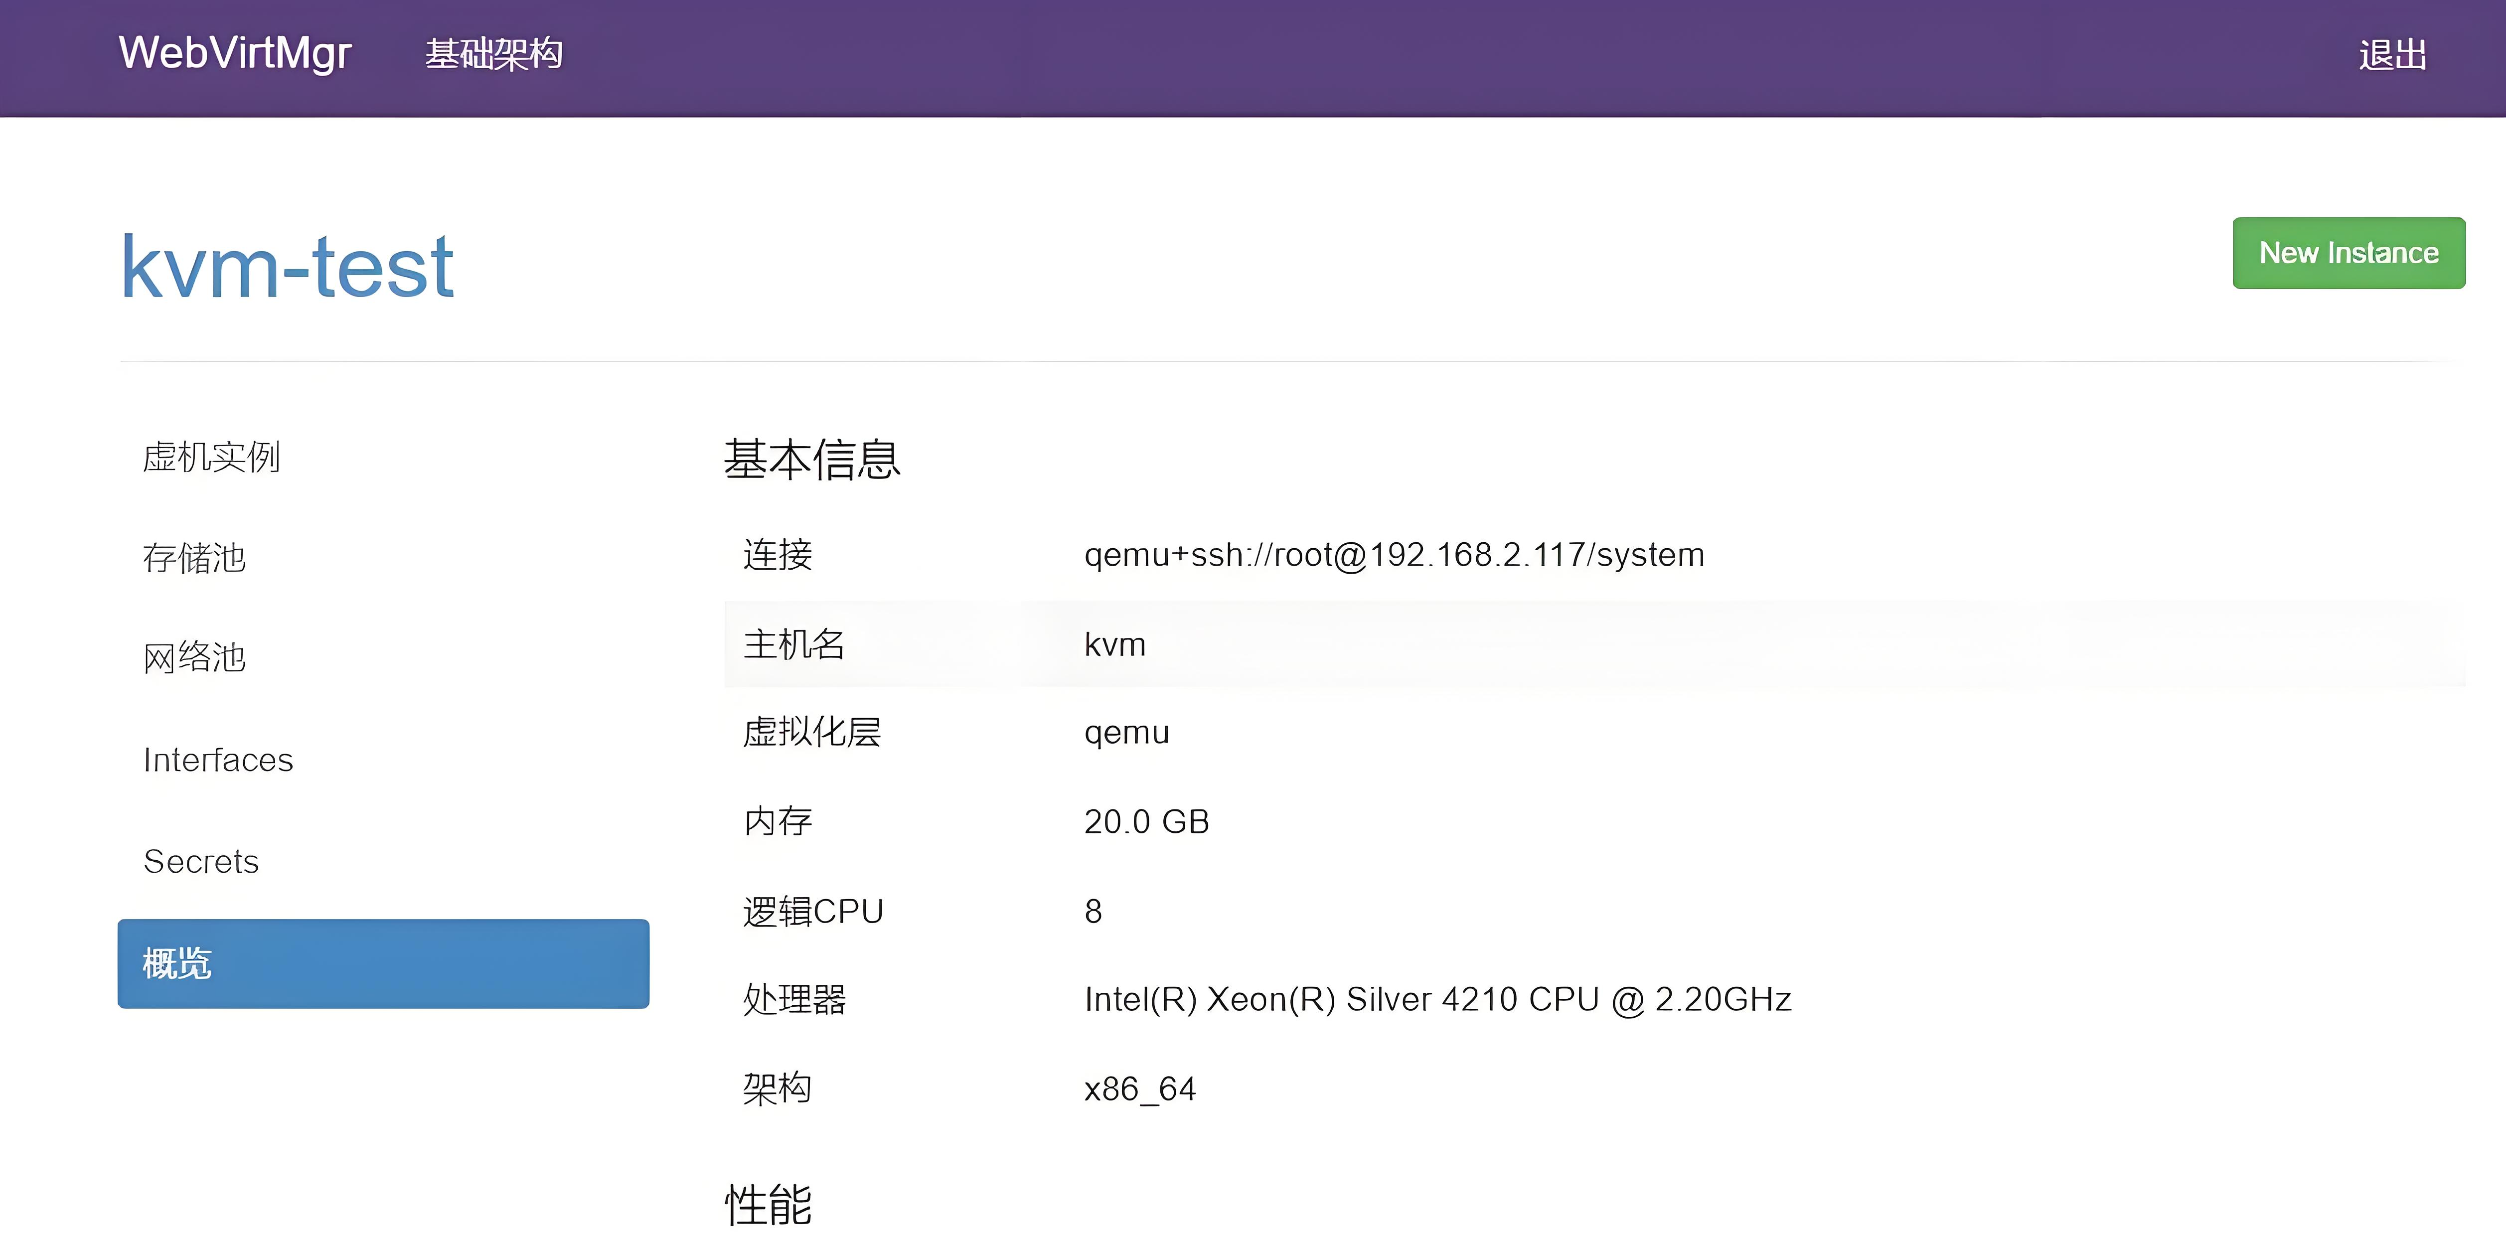Select the 内存 value 20.0 GB

(1146, 821)
